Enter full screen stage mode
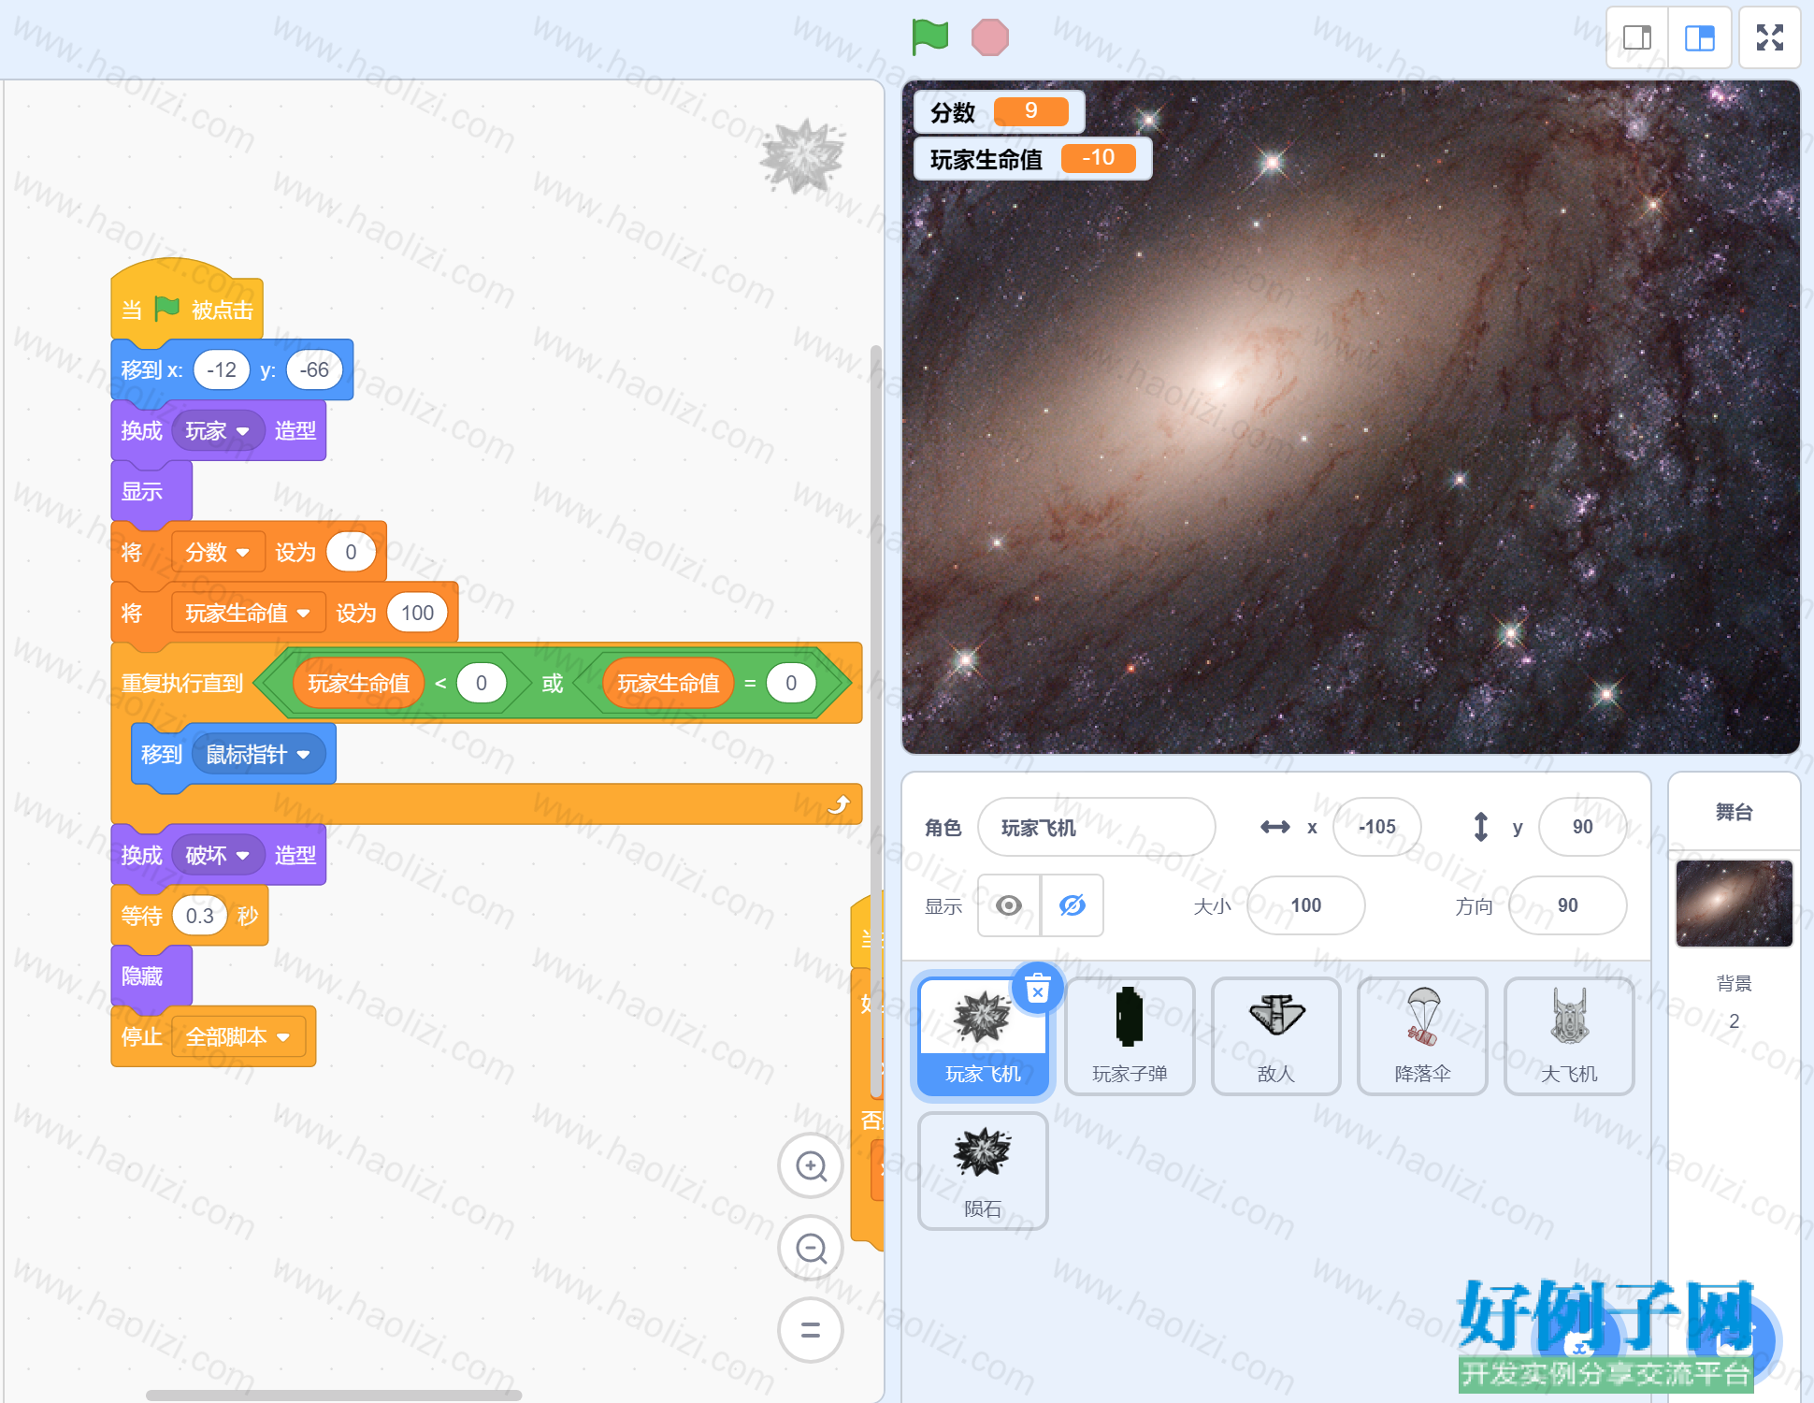This screenshot has width=1814, height=1403. click(x=1770, y=37)
